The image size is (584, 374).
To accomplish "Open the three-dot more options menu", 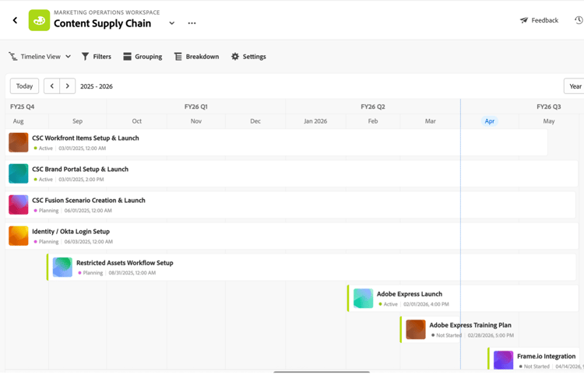I will pyautogui.click(x=192, y=23).
